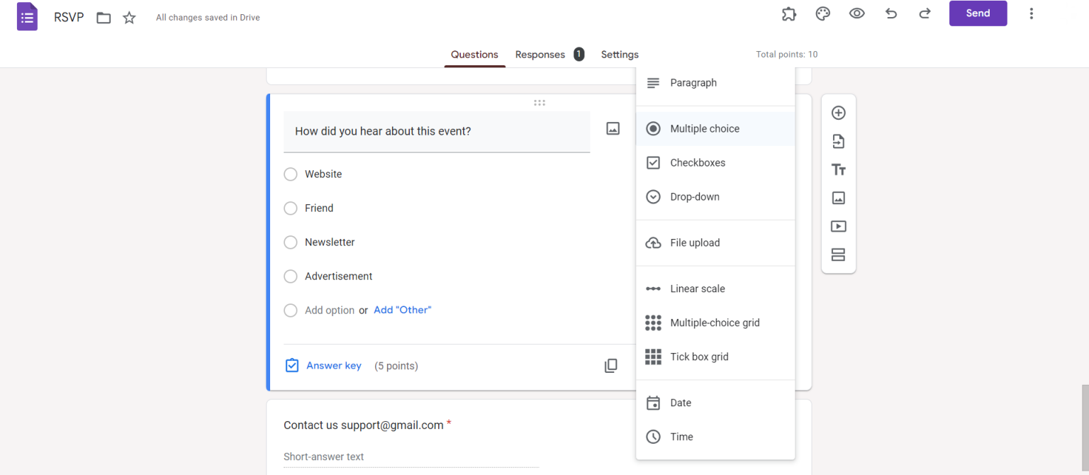Choose Paragraph question type
The image size is (1089, 475).
715,83
